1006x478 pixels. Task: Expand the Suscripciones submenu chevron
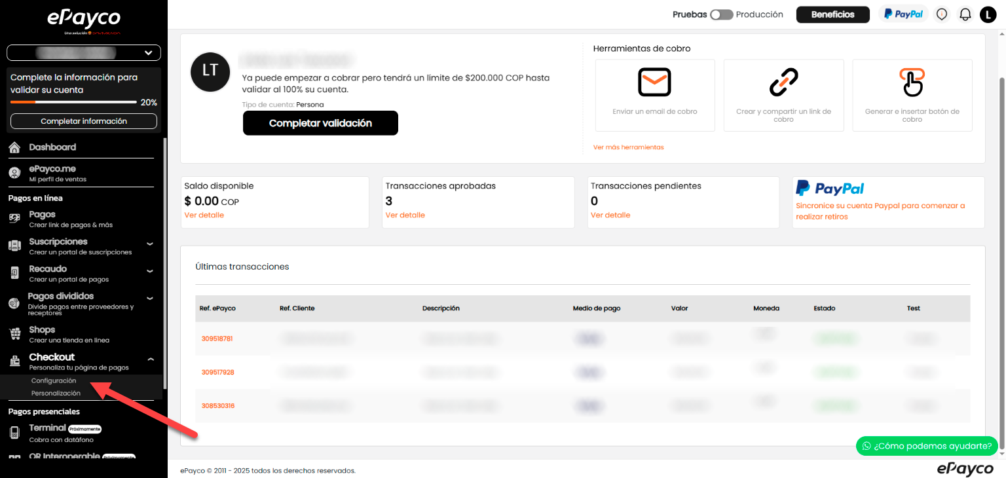click(150, 244)
